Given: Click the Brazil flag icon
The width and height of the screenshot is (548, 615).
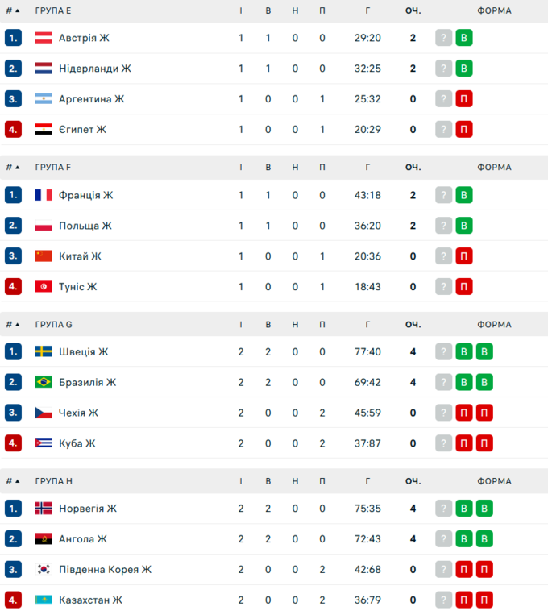Looking at the screenshot, I should click(x=44, y=382).
